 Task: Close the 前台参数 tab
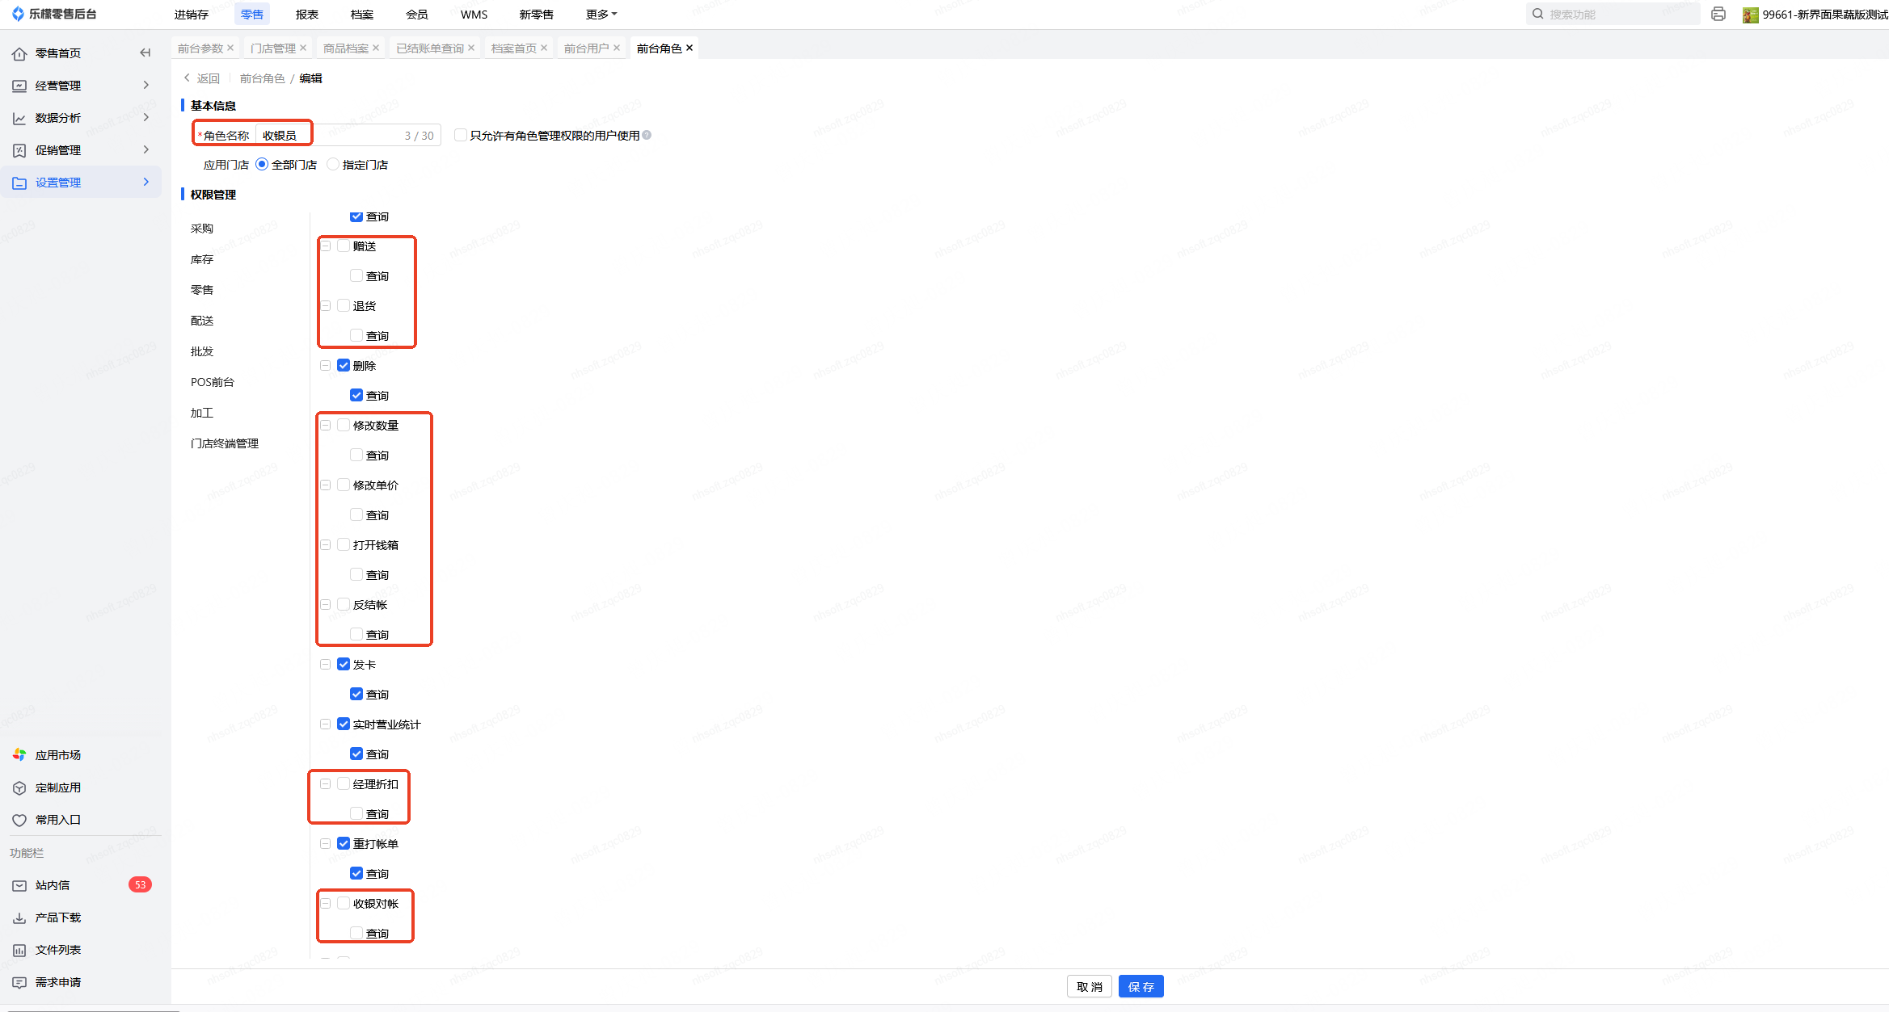coord(230,48)
